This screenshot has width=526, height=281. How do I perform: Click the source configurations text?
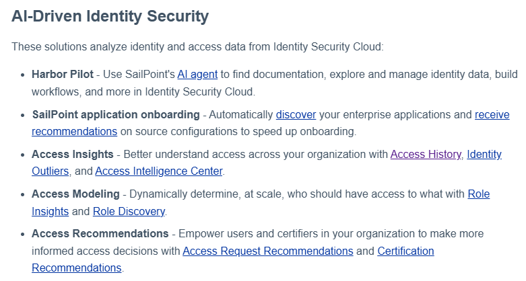tap(185, 131)
